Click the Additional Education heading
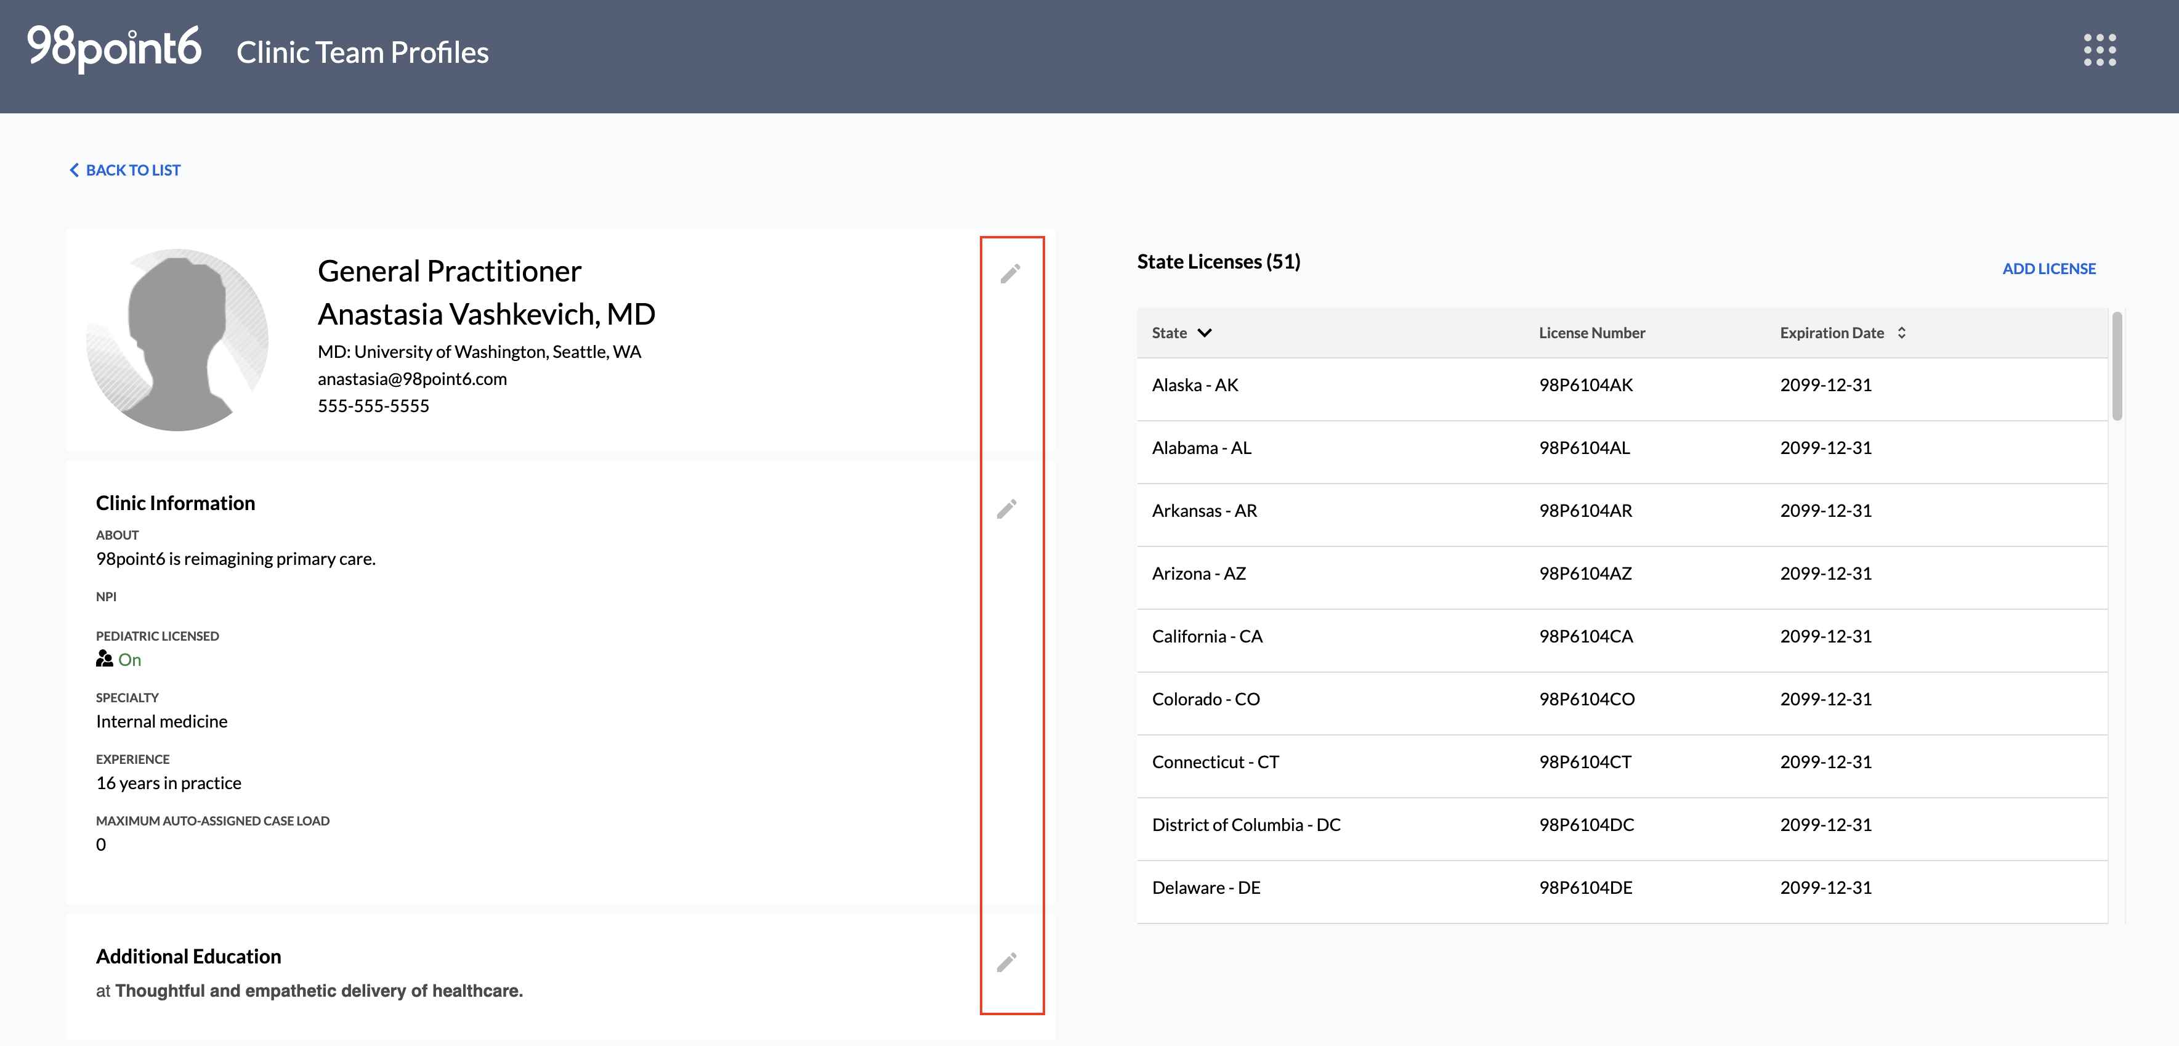The image size is (2179, 1046). [188, 956]
